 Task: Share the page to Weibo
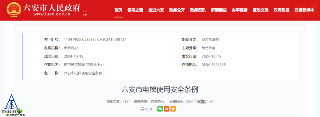click(167, 109)
